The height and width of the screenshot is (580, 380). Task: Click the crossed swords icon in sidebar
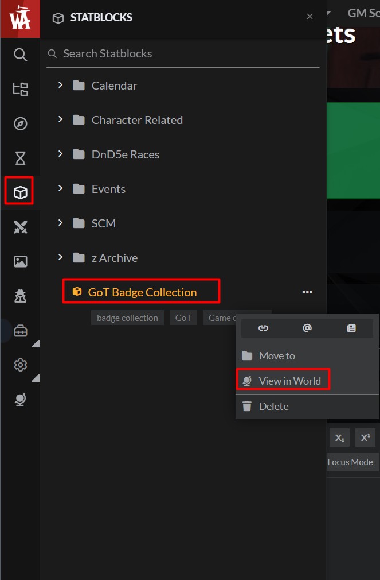[x=21, y=227]
